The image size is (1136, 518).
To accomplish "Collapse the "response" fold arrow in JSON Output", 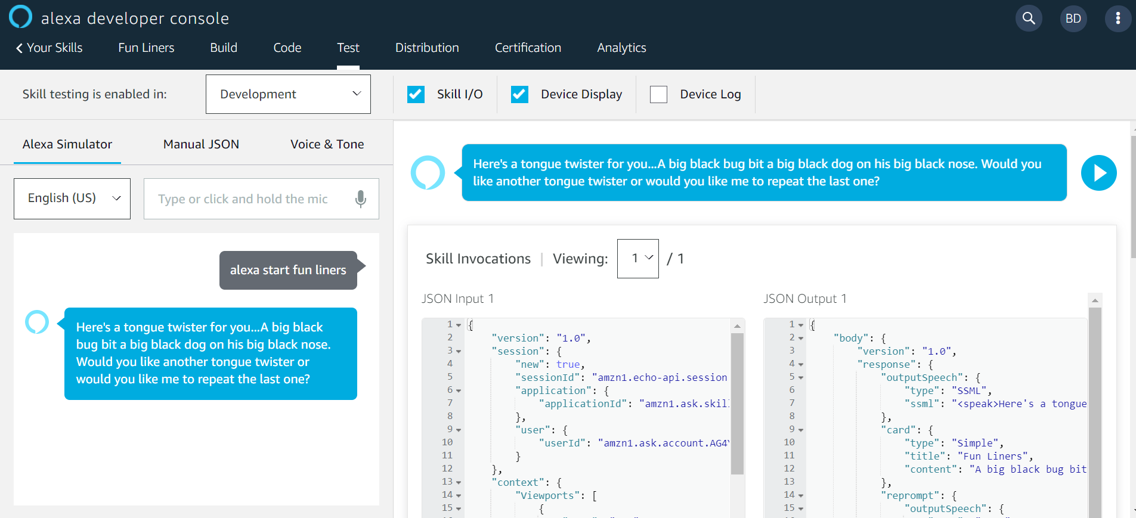I will coord(801,365).
